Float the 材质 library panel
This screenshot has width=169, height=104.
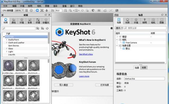pyautogui.click(x=46, y=15)
